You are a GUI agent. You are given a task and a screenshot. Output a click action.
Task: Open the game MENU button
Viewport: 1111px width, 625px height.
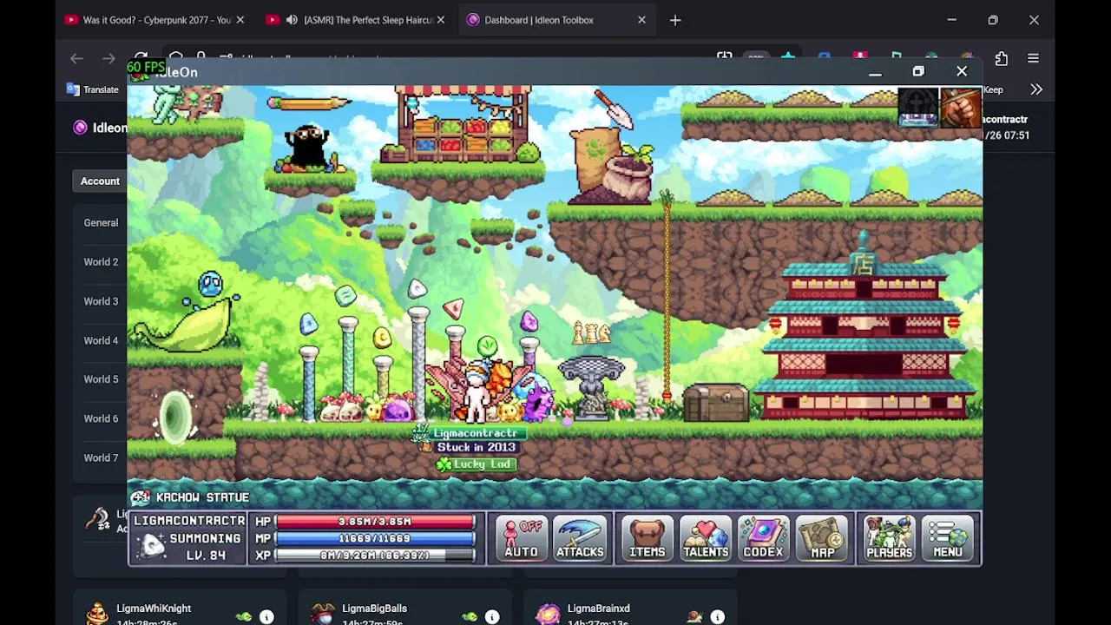pyautogui.click(x=948, y=538)
